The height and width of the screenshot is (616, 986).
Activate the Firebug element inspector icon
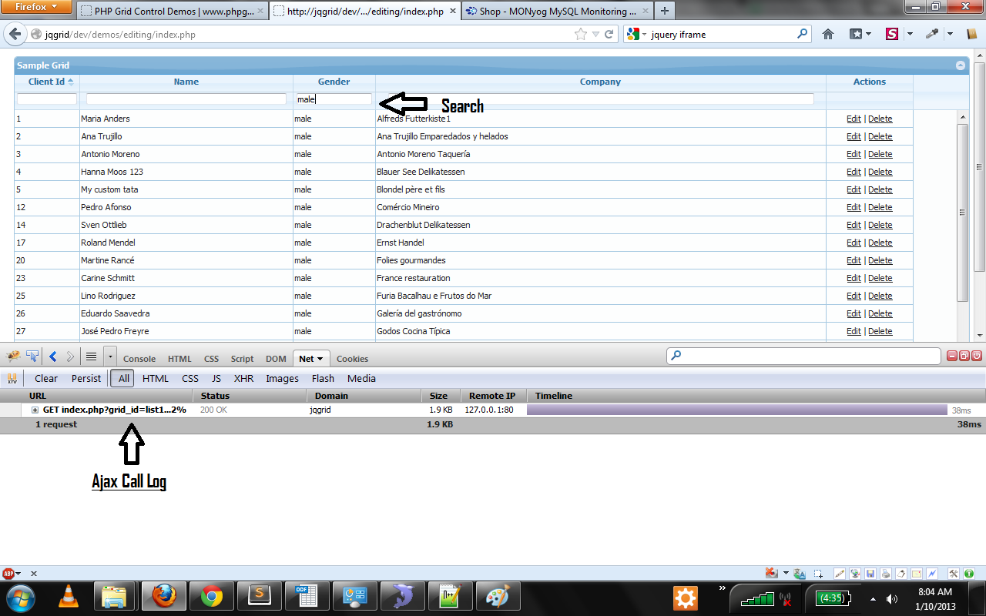32,357
